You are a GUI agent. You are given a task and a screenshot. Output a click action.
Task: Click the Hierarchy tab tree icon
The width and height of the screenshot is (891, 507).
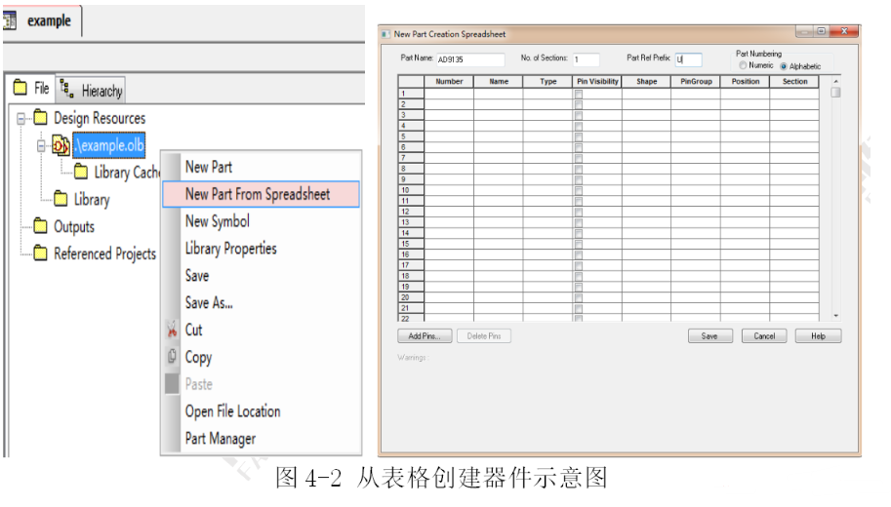[66, 89]
